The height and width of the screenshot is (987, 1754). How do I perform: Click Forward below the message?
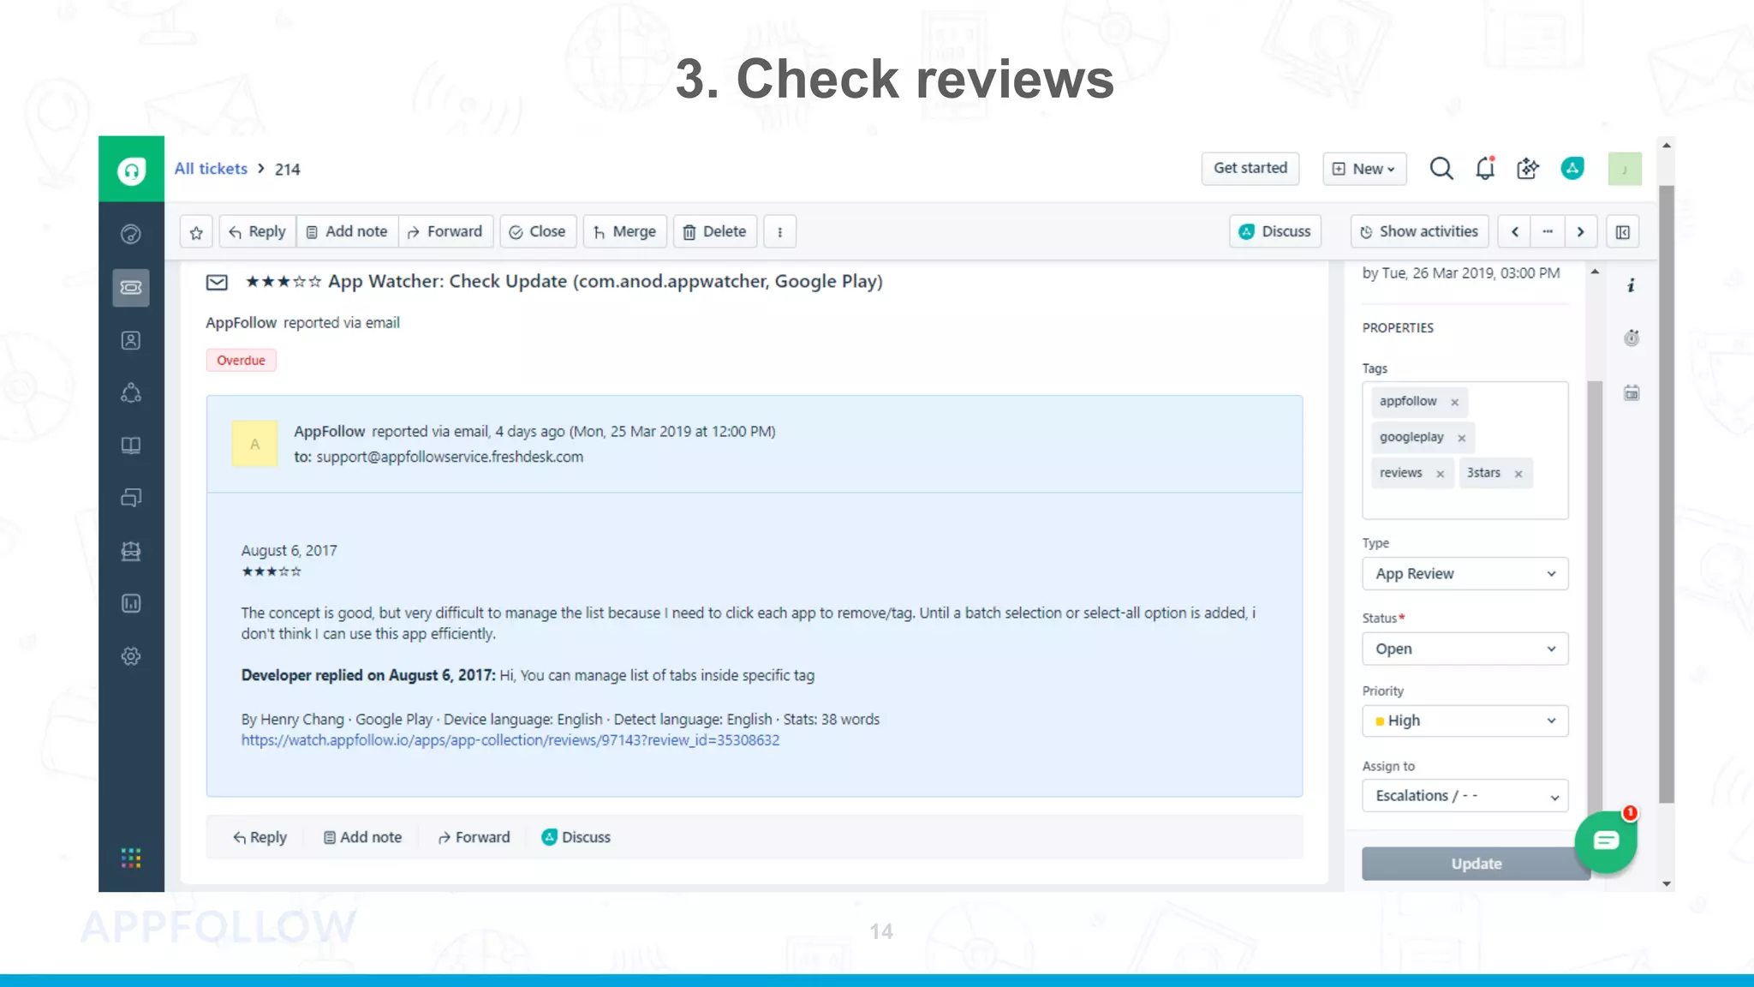pyautogui.click(x=474, y=838)
